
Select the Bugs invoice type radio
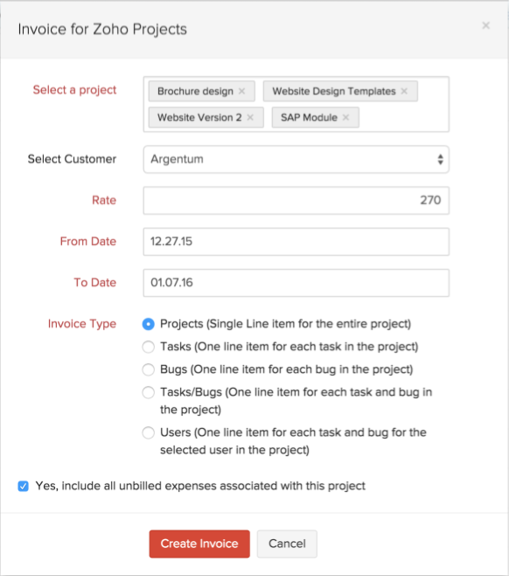pos(149,369)
